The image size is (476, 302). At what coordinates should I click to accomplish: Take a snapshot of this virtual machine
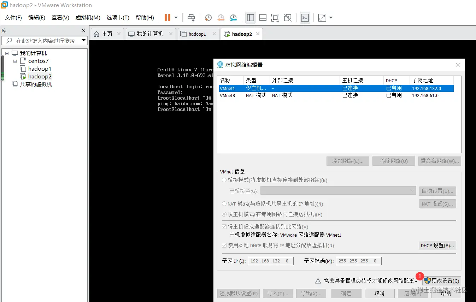point(208,18)
